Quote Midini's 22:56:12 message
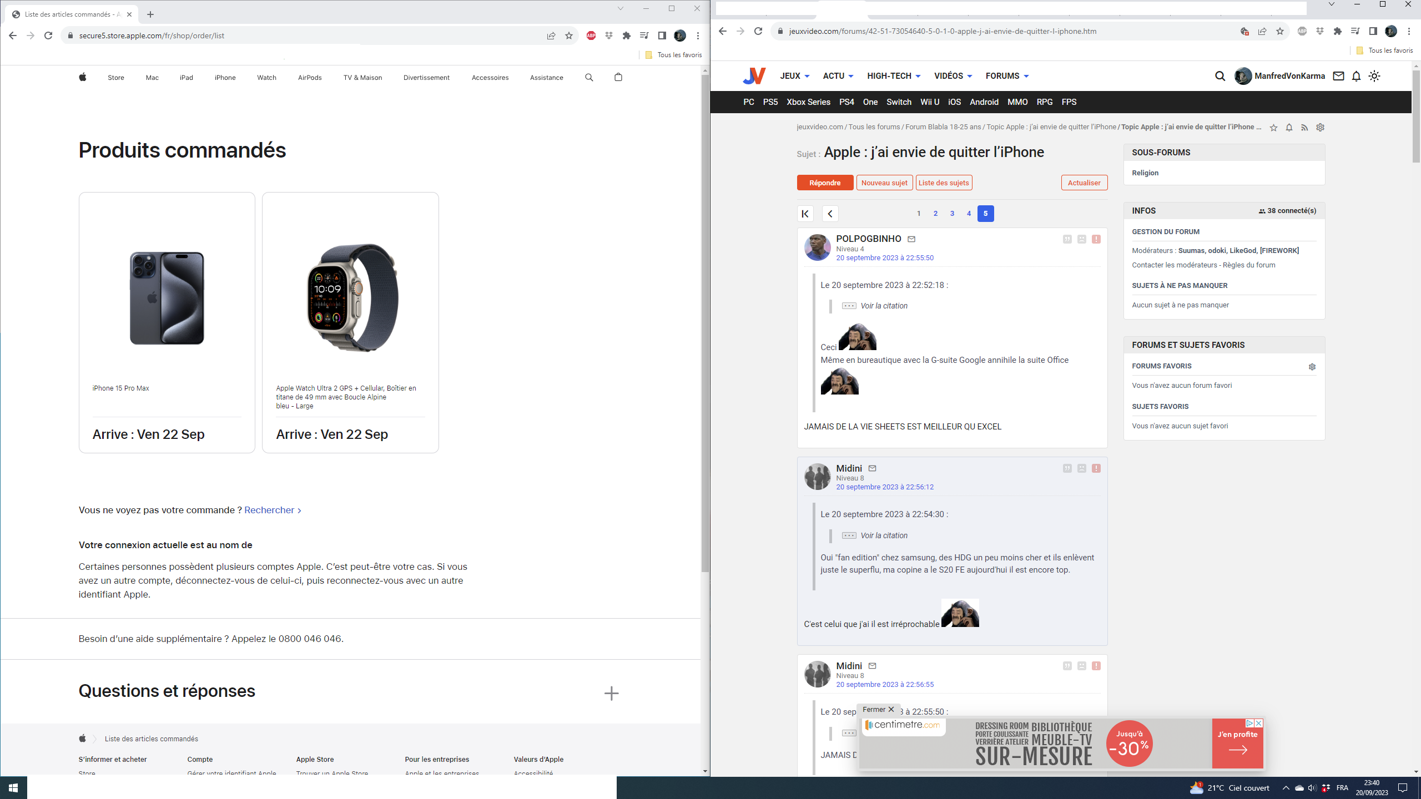 [x=1067, y=468]
